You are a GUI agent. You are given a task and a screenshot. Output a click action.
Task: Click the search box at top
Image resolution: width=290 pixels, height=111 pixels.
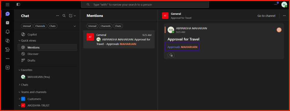145,4
